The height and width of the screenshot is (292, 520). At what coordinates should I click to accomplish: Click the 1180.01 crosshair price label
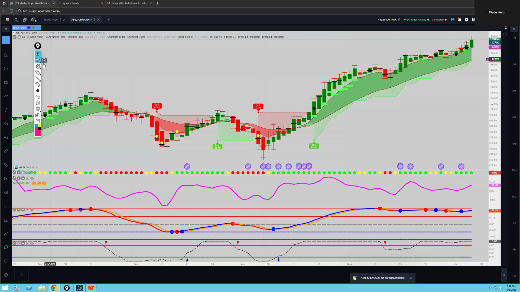(494, 59)
